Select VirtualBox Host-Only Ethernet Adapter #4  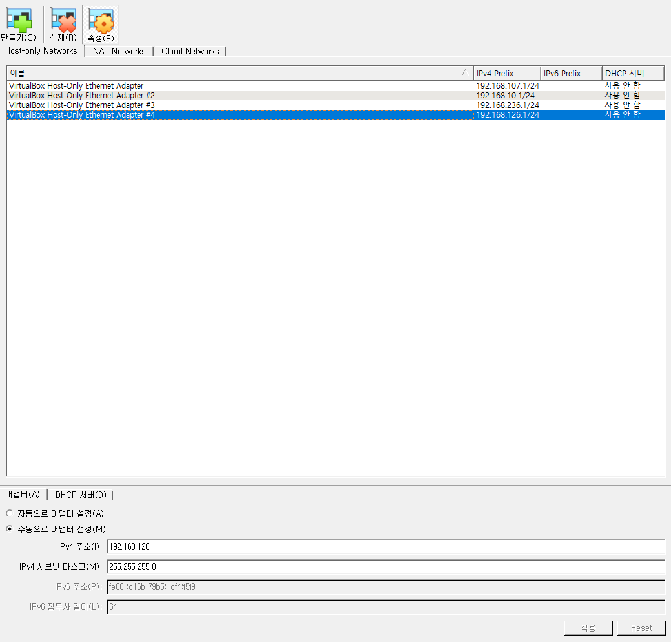click(336, 115)
